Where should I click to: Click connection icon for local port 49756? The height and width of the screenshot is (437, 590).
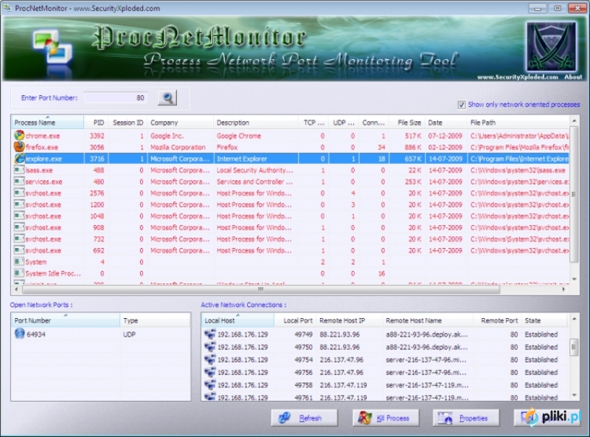pyautogui.click(x=210, y=372)
